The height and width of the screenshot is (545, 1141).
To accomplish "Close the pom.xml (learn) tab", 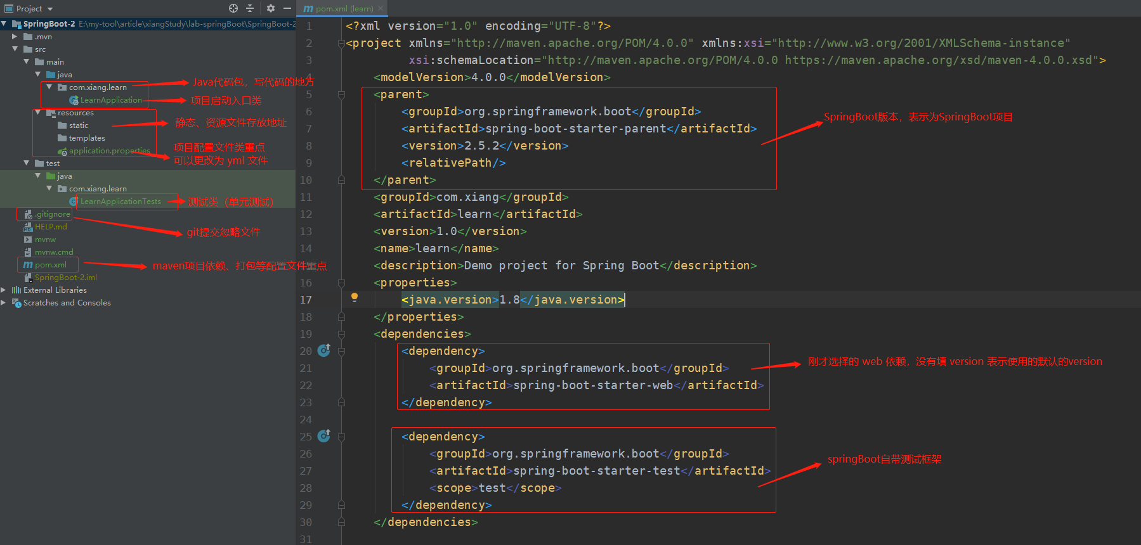I will (x=381, y=9).
